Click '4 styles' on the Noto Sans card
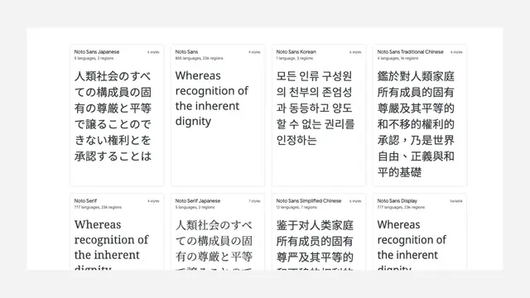The width and height of the screenshot is (530, 298). coord(254,52)
